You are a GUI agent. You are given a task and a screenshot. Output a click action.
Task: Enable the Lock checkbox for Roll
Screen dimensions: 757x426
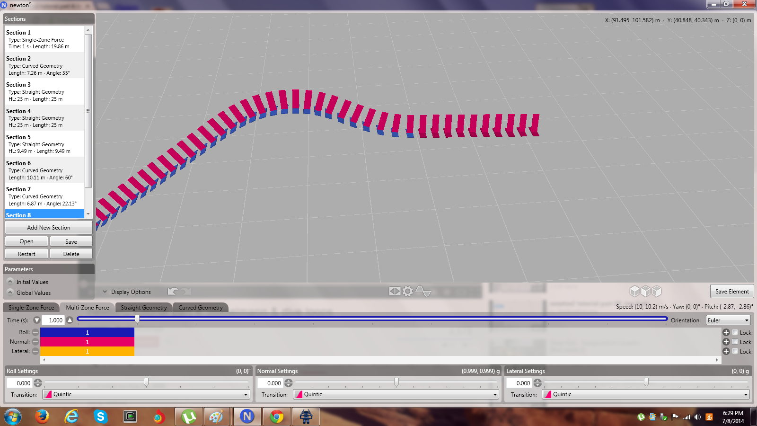click(x=735, y=332)
